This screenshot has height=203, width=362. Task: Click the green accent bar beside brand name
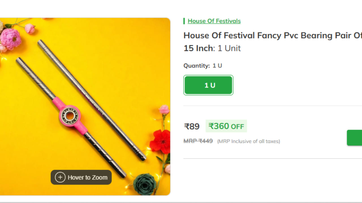click(184, 21)
